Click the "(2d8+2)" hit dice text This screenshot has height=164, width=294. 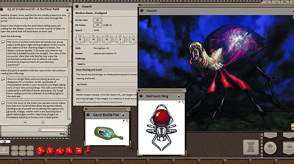pyautogui.click(x=107, y=25)
